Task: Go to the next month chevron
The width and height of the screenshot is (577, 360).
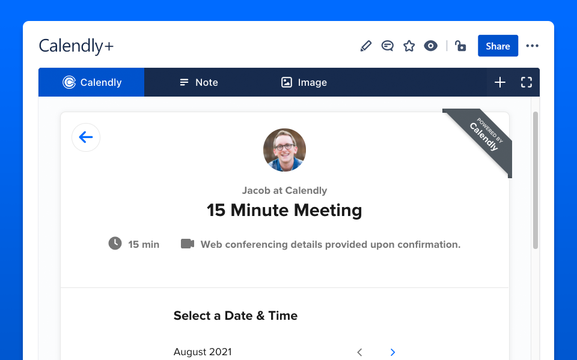Action: point(392,352)
